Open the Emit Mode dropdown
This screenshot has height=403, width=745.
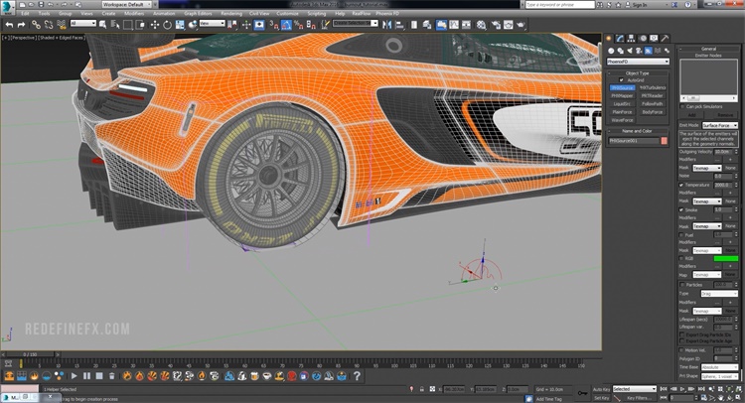[720, 125]
